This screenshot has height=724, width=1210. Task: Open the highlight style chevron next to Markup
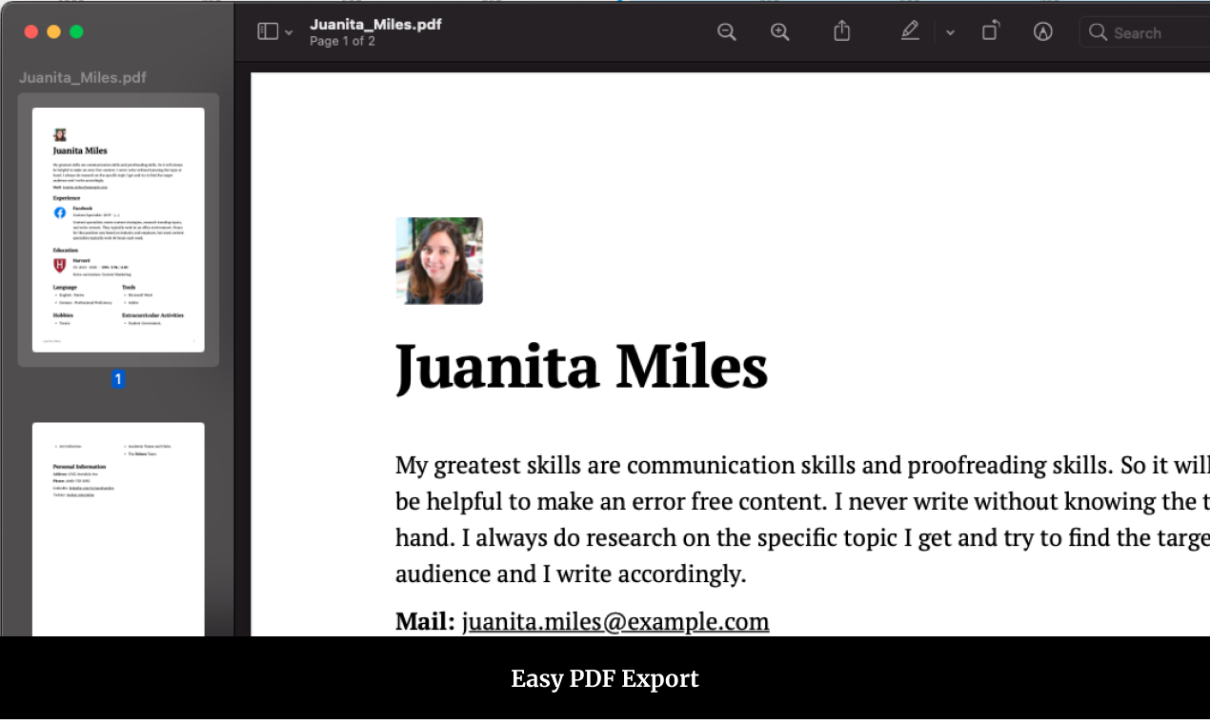tap(949, 33)
